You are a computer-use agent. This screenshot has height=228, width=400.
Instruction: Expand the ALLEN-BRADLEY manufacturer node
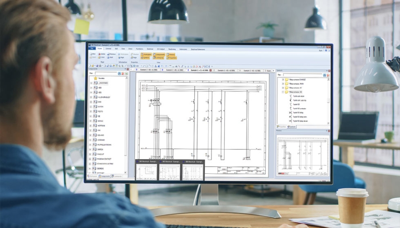pyautogui.click(x=91, y=97)
